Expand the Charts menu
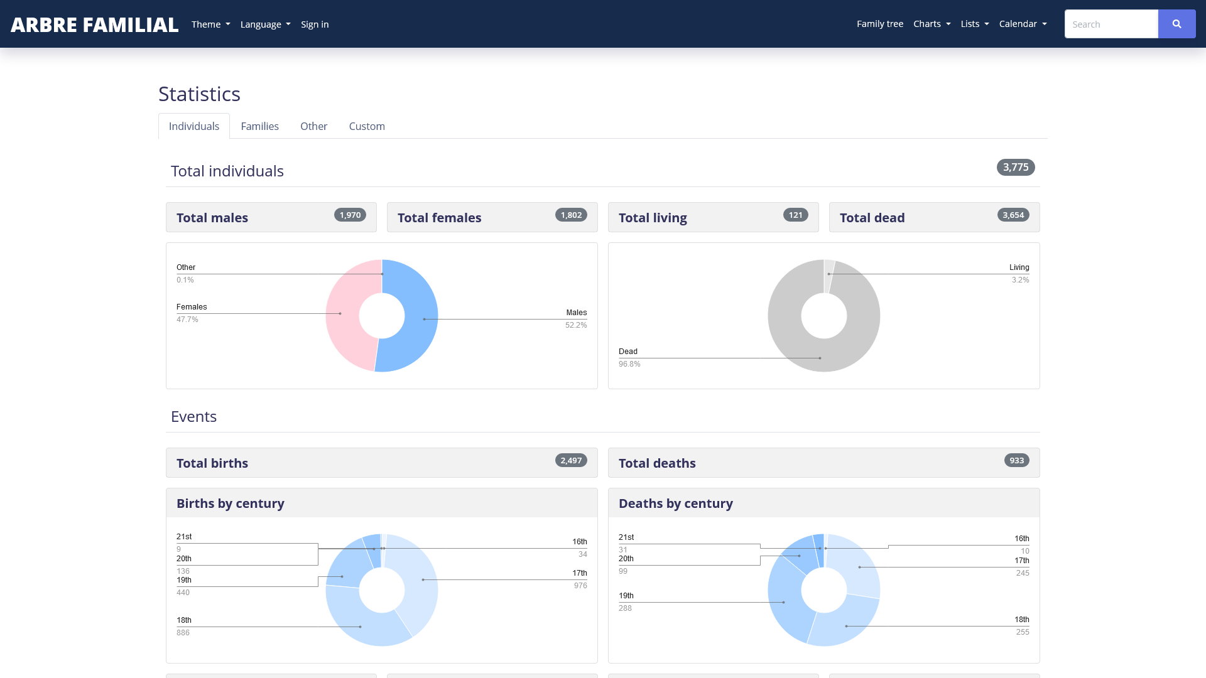 pos(932,24)
